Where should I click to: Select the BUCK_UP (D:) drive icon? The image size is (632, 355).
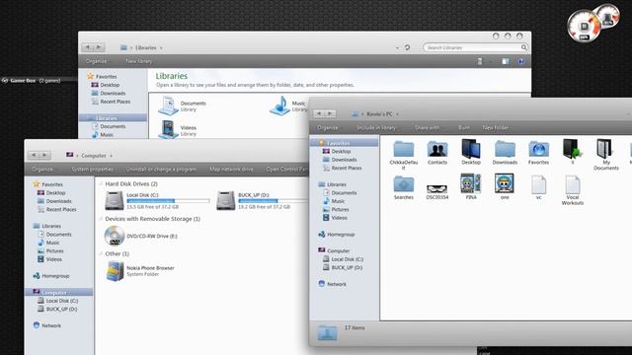(226, 200)
